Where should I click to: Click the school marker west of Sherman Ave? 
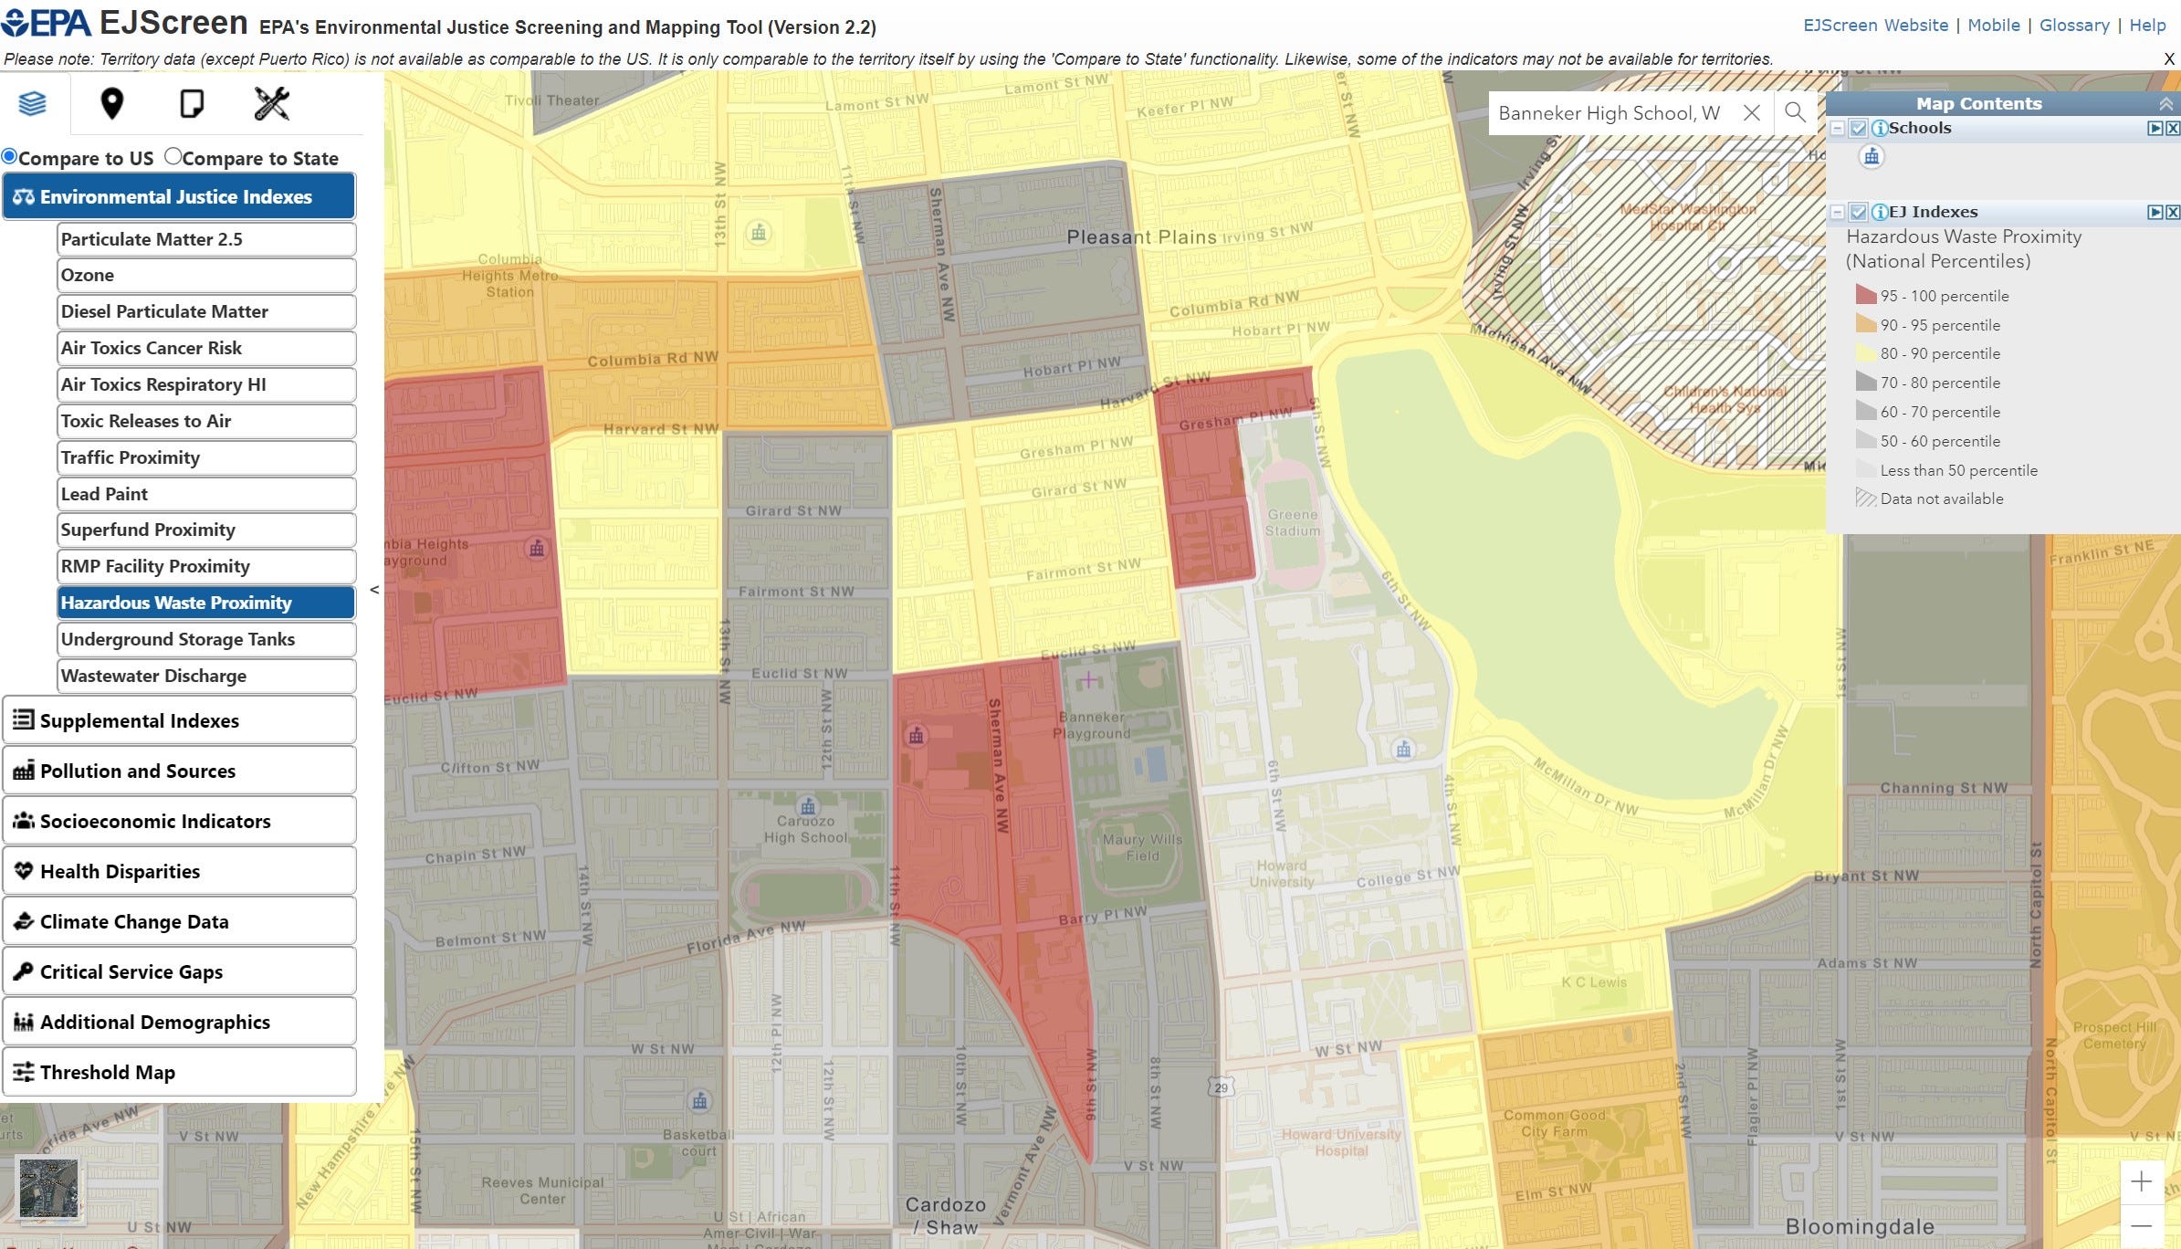pyautogui.click(x=916, y=735)
